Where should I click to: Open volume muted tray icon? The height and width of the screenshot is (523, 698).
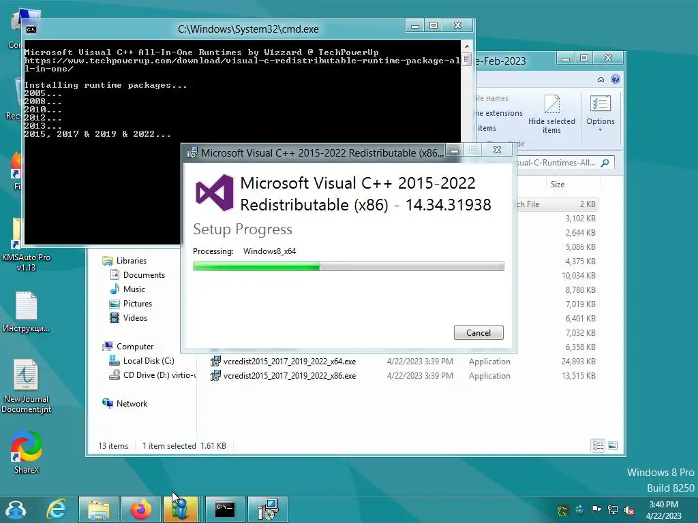(629, 510)
